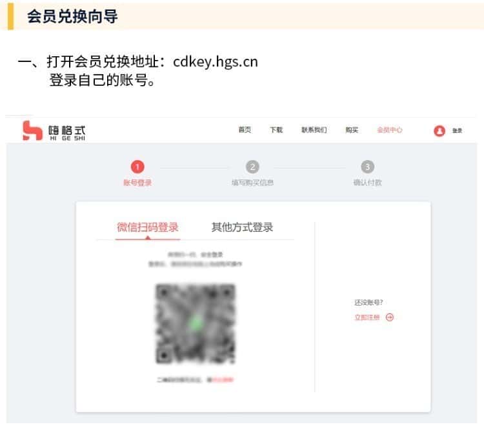Image resolution: width=484 pixels, height=440 pixels.
Task: Open the 购买 navigation item
Action: pyautogui.click(x=352, y=130)
